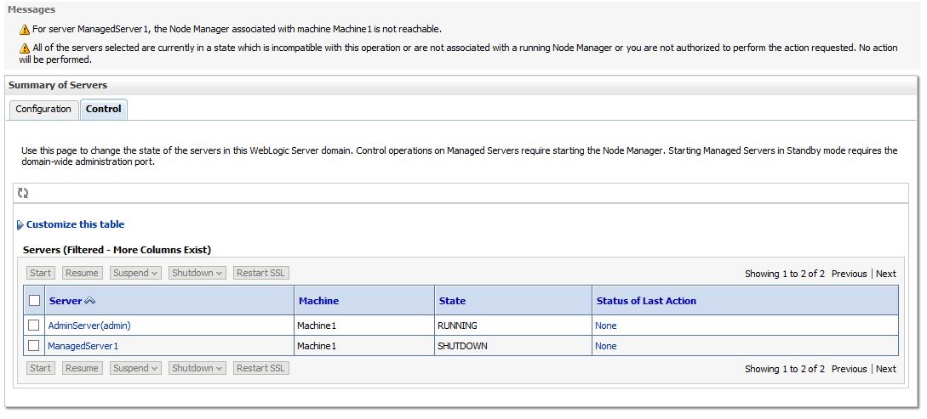Click the refresh arrows icon above the table
The height and width of the screenshot is (419, 927).
pos(23,193)
